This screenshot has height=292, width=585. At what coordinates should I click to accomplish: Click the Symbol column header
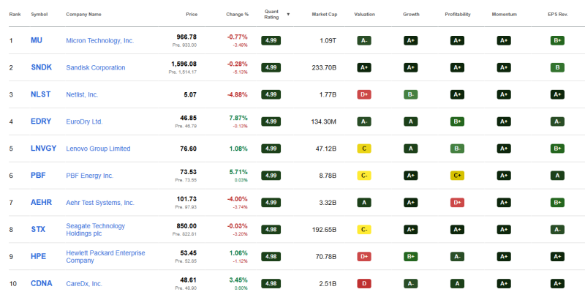tap(39, 14)
